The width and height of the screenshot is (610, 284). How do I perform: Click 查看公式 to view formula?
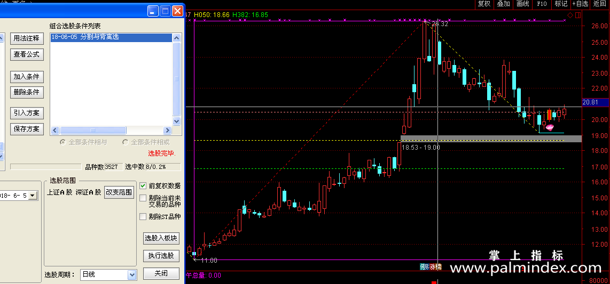click(27, 54)
